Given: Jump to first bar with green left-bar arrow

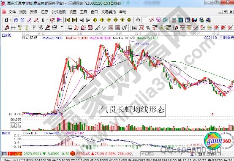Looking at the screenshot, I should [x=68, y=20].
